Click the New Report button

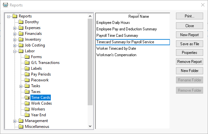(190, 35)
